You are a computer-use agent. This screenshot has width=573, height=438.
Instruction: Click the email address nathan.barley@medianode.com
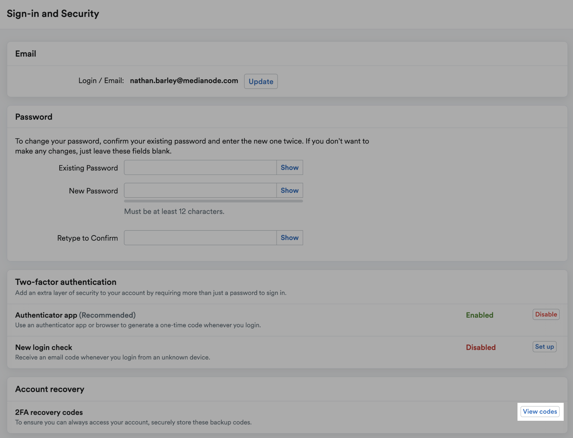point(184,81)
